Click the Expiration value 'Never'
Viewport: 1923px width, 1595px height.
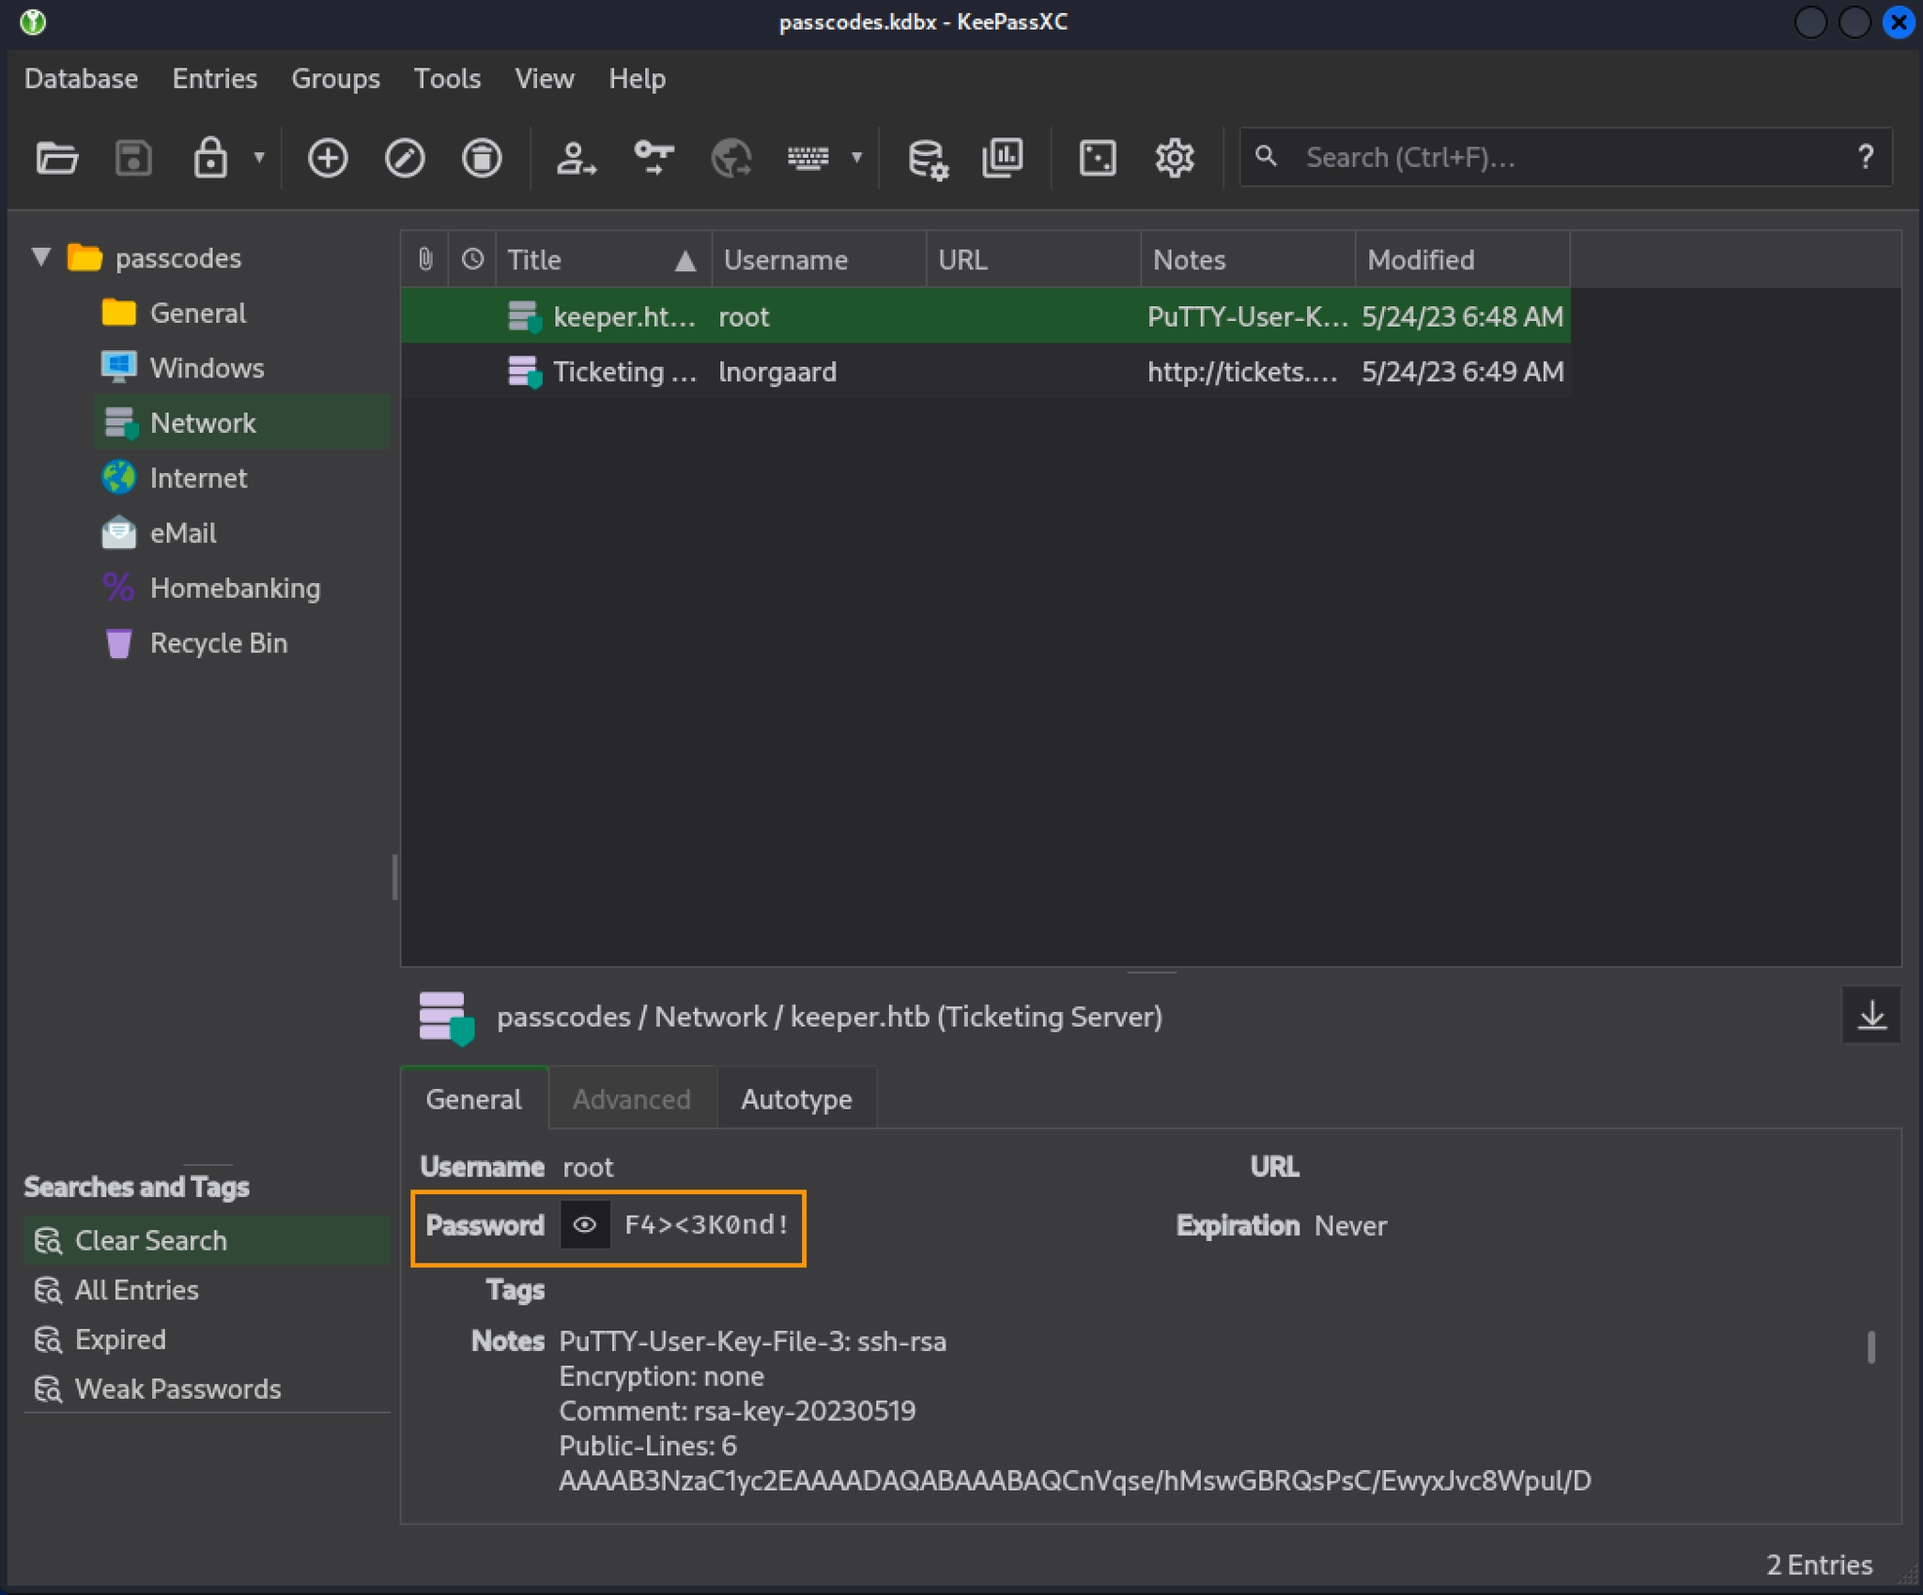pyautogui.click(x=1350, y=1226)
